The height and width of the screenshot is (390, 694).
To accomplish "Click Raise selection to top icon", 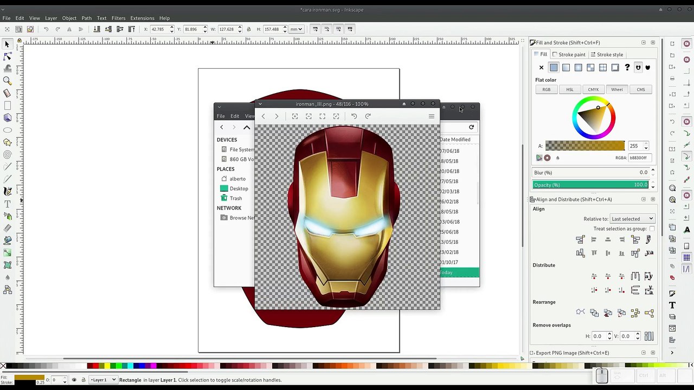I will pyautogui.click(x=131, y=29).
